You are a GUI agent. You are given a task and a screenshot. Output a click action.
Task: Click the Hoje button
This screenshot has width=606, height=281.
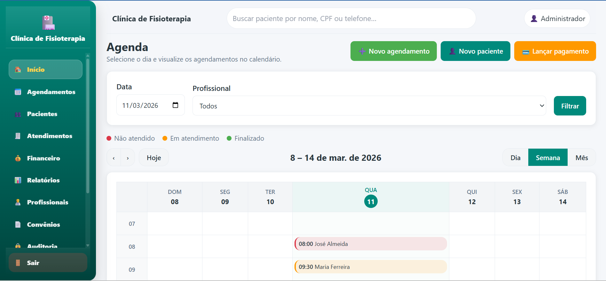point(154,158)
